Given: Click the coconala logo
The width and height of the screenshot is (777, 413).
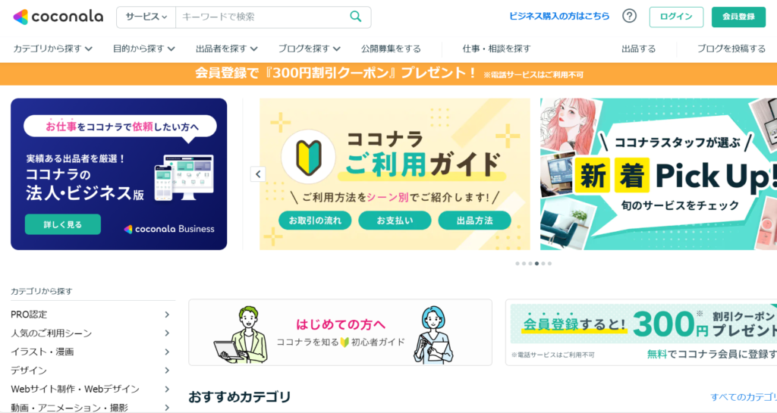Looking at the screenshot, I should click(58, 17).
